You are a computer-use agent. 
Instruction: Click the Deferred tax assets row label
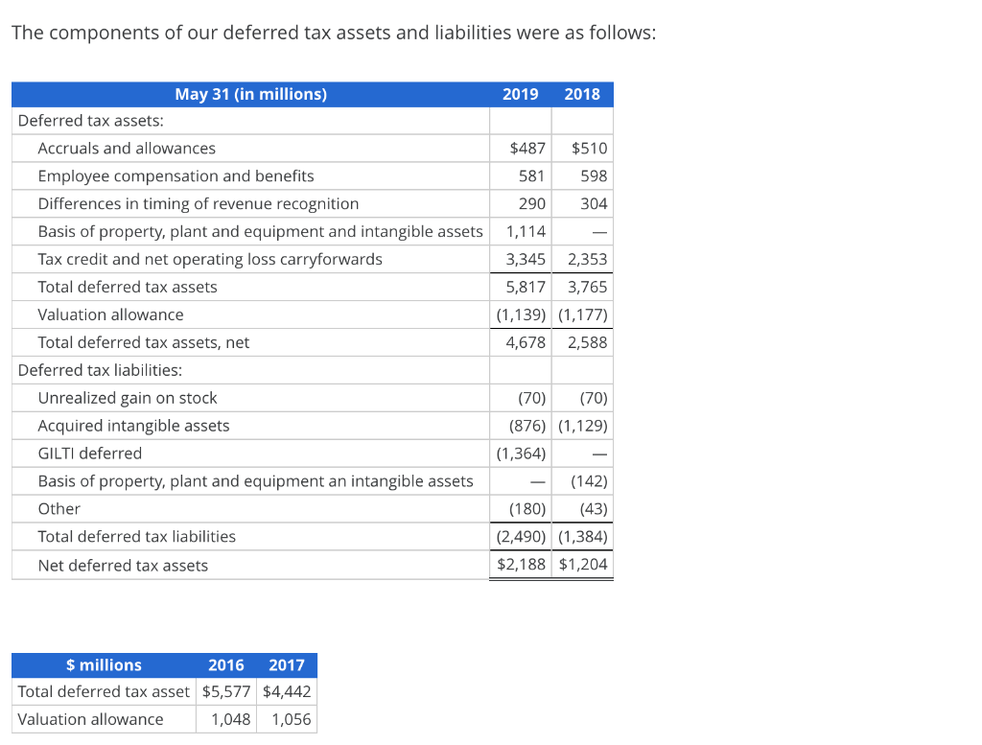(x=87, y=121)
